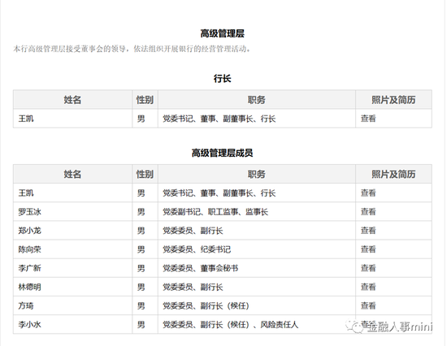The width and height of the screenshot is (447, 346).
Task: Select the name 陈向荣
Action: click(29, 249)
